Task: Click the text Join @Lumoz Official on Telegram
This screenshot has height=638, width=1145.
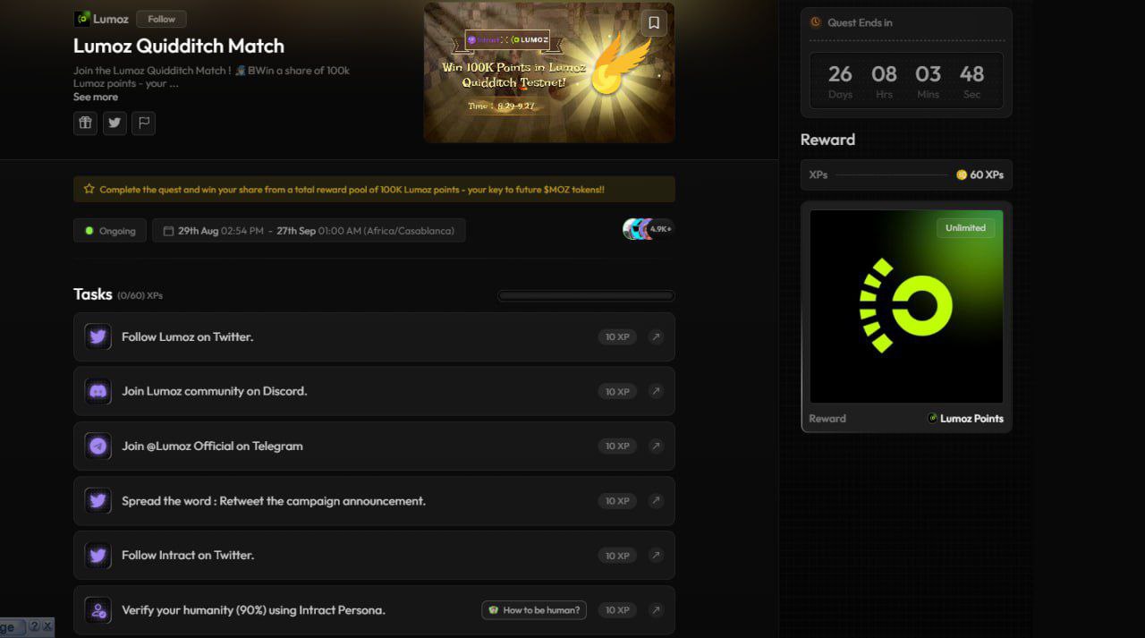Action: [212, 446]
